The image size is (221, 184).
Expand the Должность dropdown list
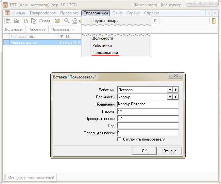170,97
